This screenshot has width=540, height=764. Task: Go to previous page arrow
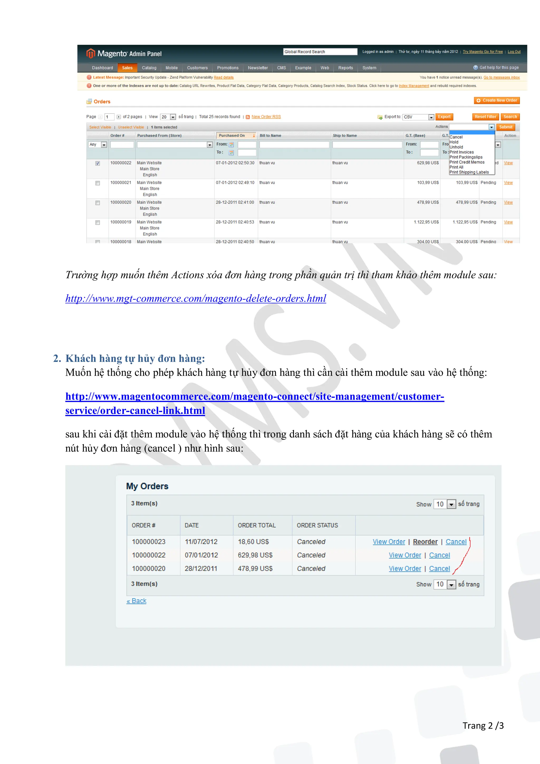[x=100, y=117]
